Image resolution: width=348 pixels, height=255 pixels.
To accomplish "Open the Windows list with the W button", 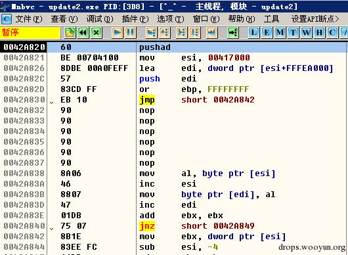I will [306, 33].
